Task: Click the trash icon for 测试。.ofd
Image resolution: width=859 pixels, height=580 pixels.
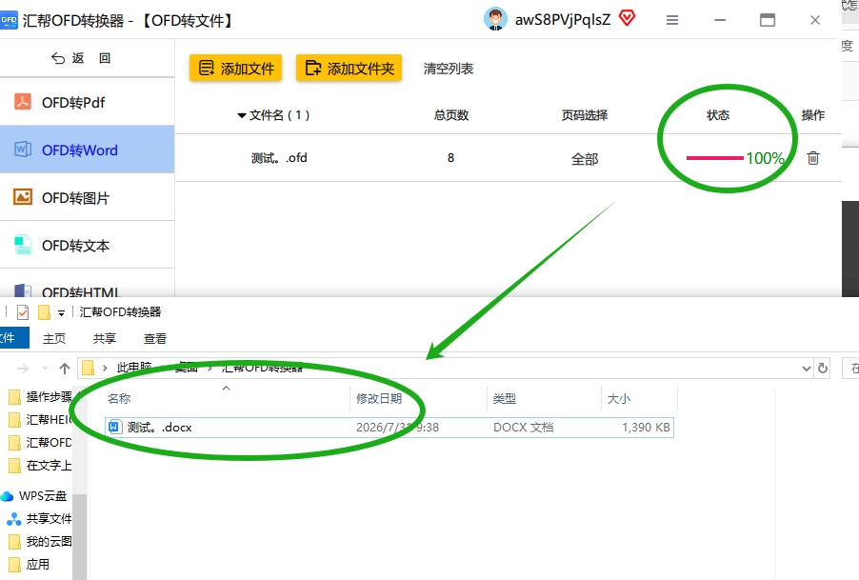Action: (813, 158)
